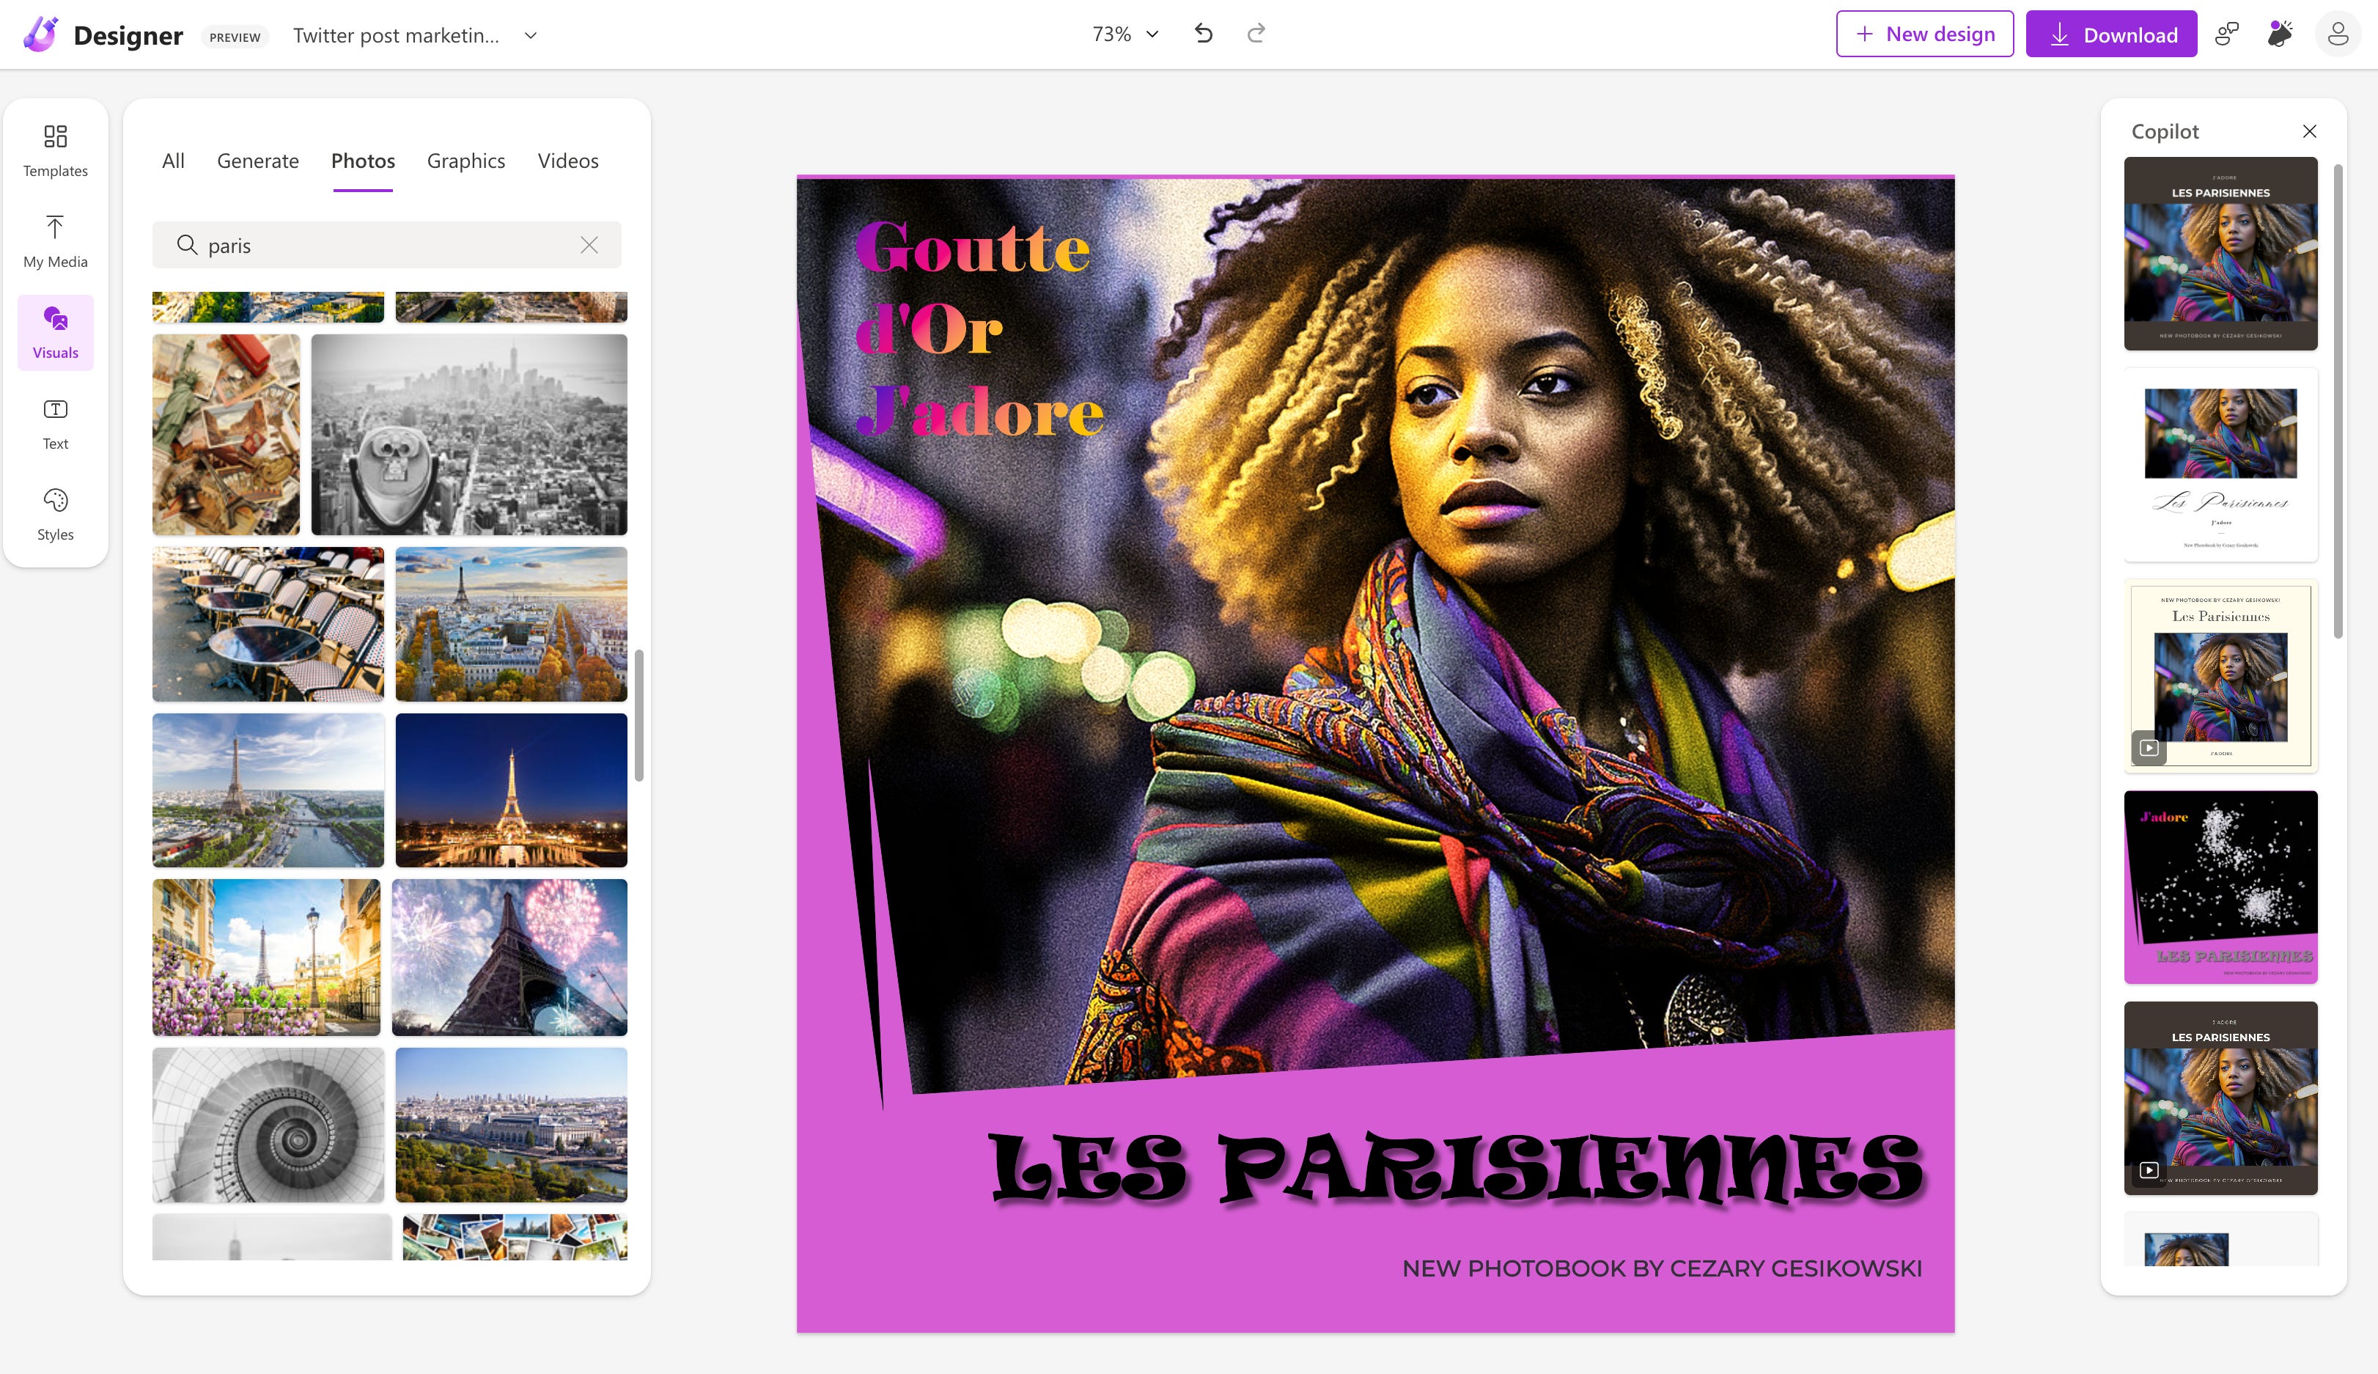2378x1374 pixels.
Task: Open the Styles panel
Action: point(55,514)
